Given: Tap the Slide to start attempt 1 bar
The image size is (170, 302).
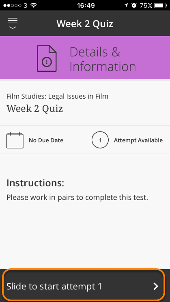Looking at the screenshot, I should (84, 285).
